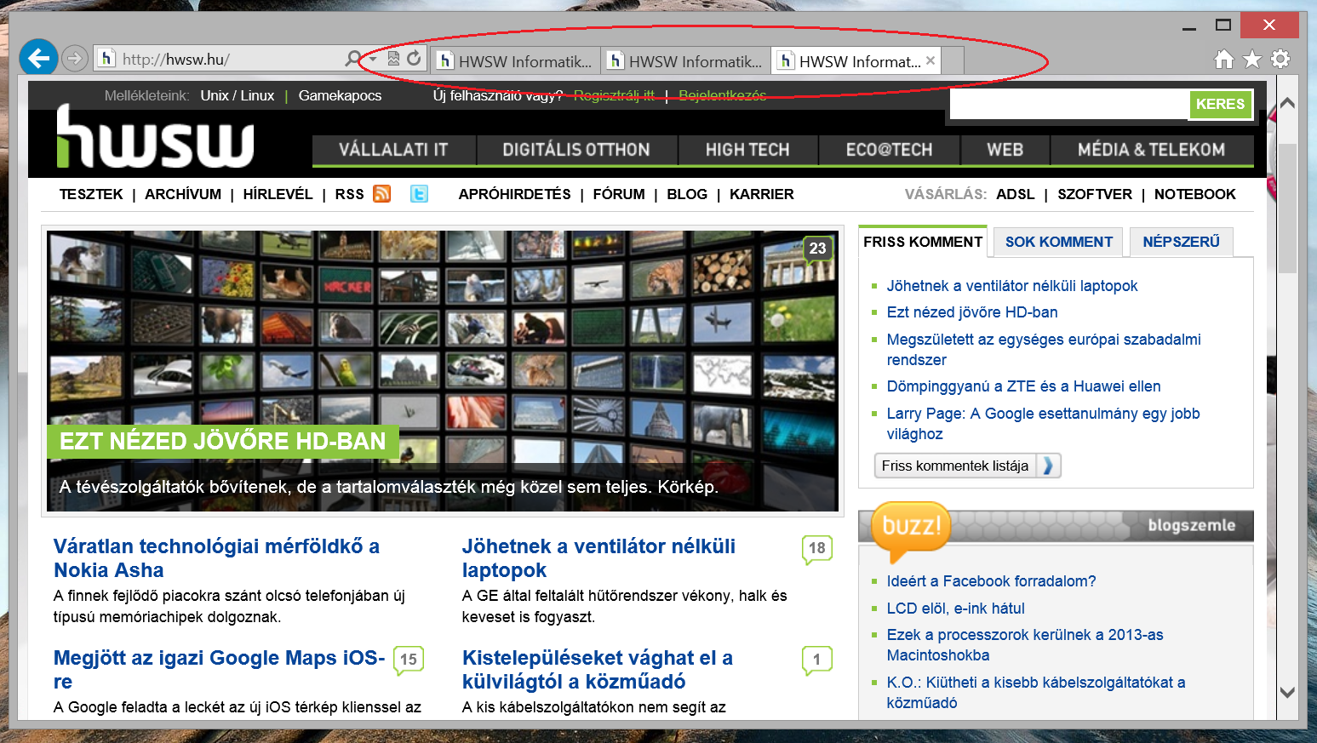The height and width of the screenshot is (743, 1317).
Task: Open the WEB menu item
Action: pyautogui.click(x=1005, y=150)
